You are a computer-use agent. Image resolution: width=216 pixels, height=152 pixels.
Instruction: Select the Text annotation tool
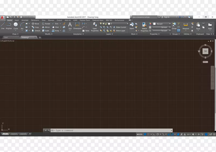pos(70,26)
